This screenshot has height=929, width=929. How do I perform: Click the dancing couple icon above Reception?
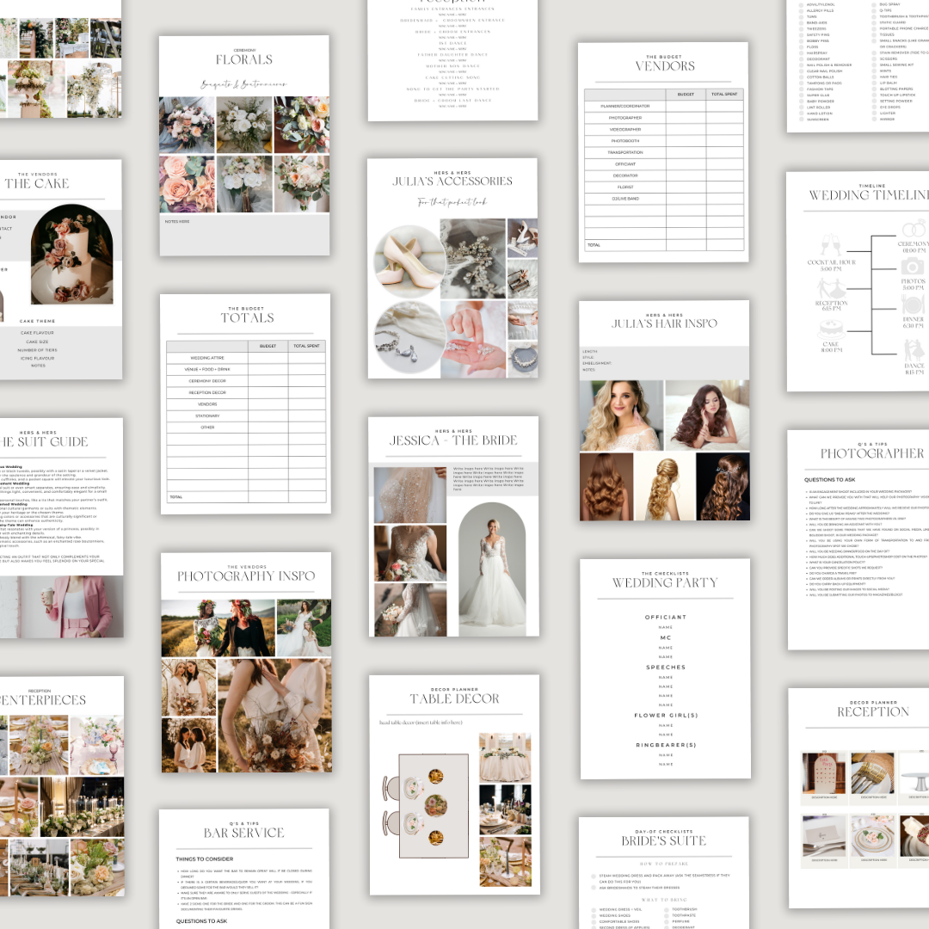[x=830, y=288]
